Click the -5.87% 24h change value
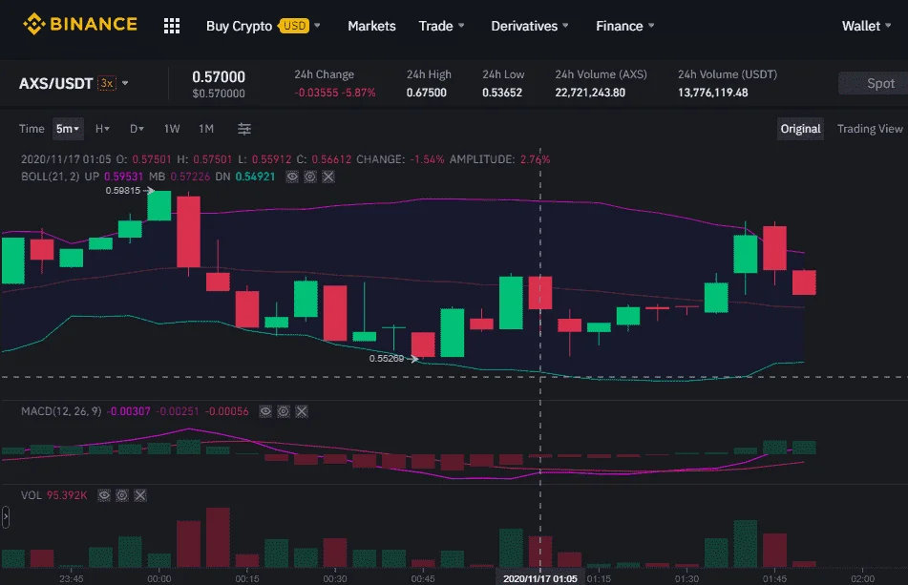908x585 pixels. click(x=359, y=93)
